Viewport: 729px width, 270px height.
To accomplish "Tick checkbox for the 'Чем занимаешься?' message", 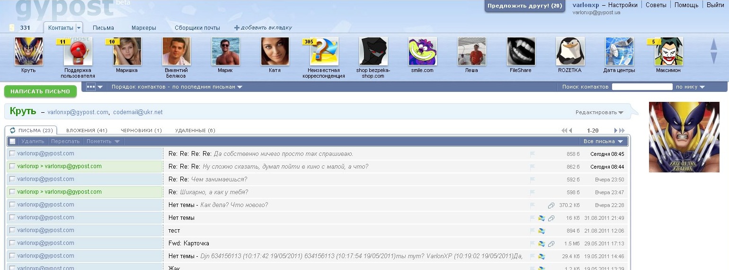I will (x=12, y=179).
